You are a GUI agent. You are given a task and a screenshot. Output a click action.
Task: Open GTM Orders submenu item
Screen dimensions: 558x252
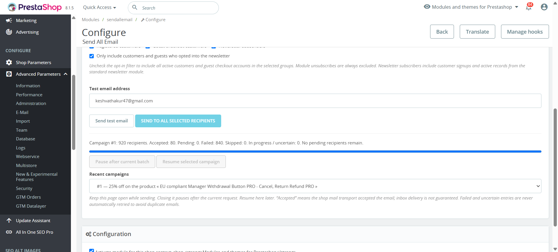[28, 197]
